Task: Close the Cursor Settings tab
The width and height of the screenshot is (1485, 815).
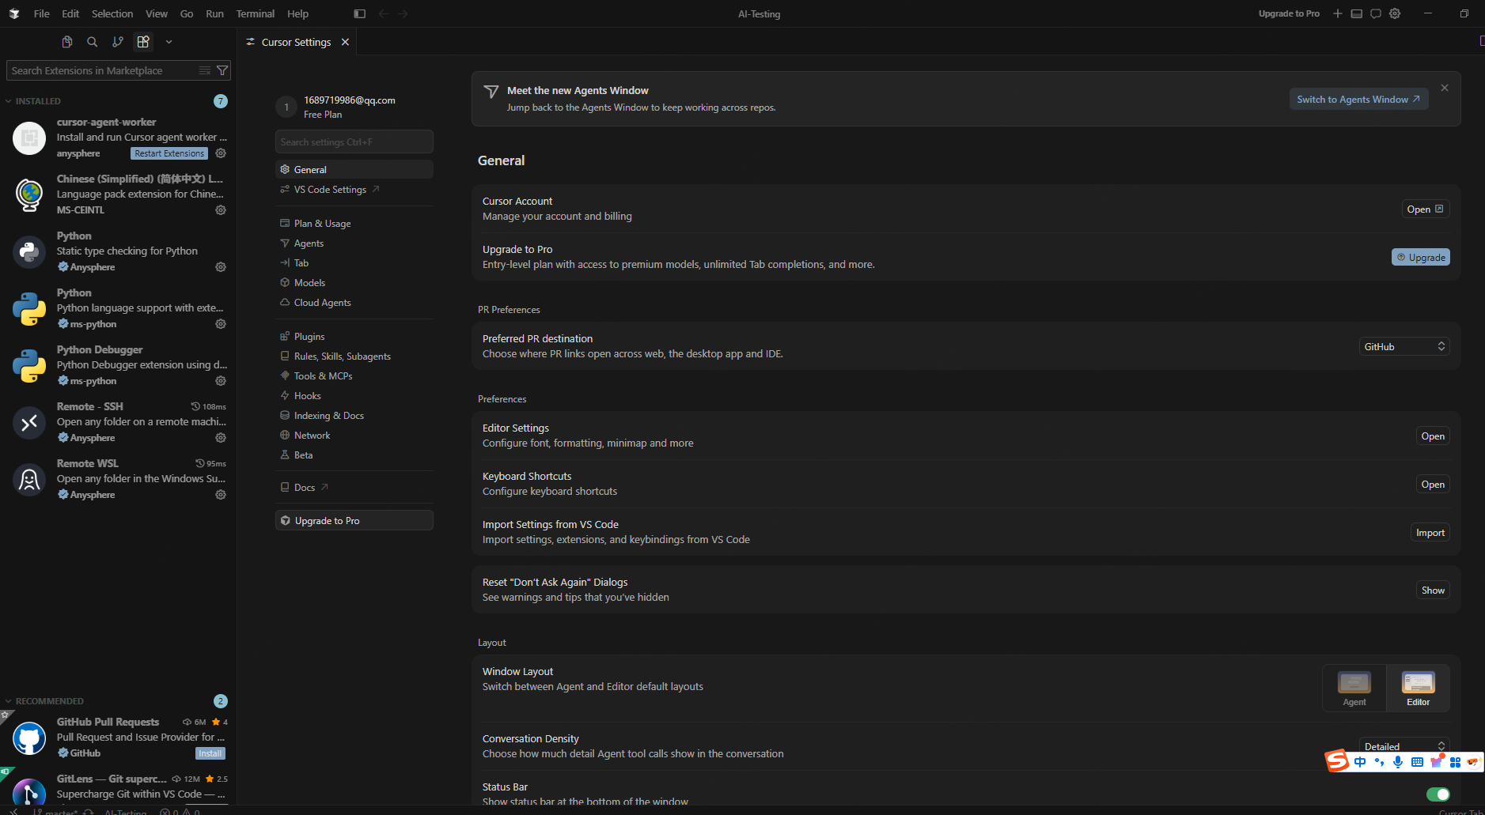Action: [345, 42]
